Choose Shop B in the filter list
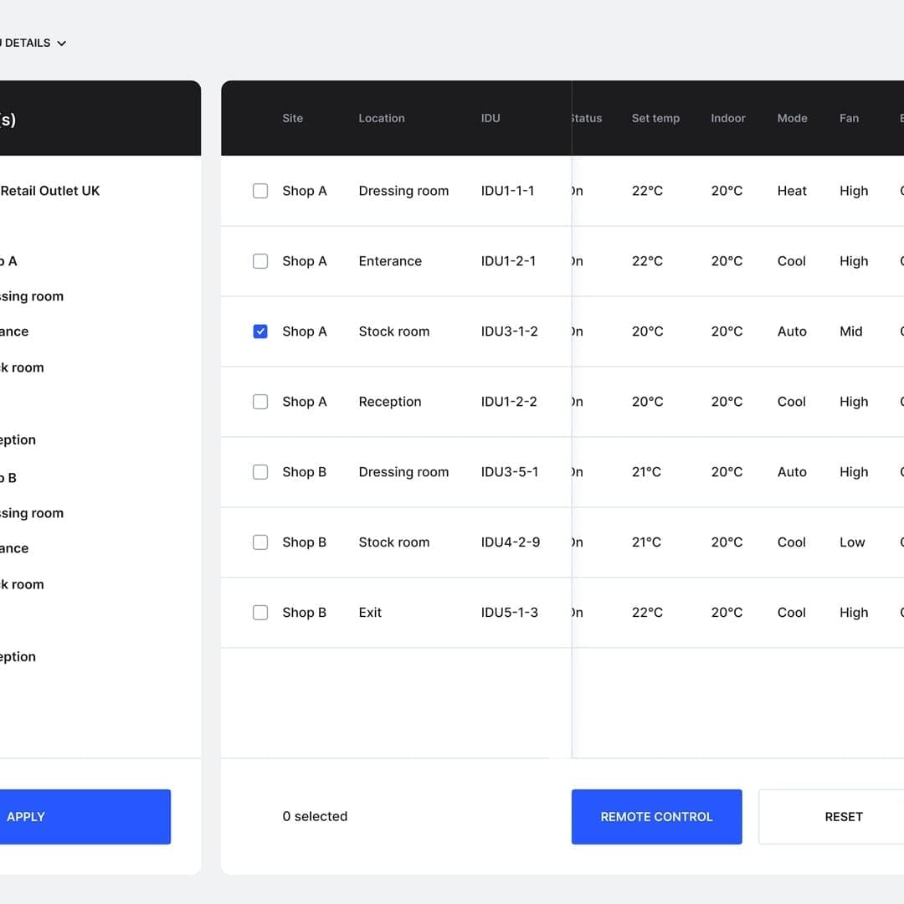 click(10, 477)
